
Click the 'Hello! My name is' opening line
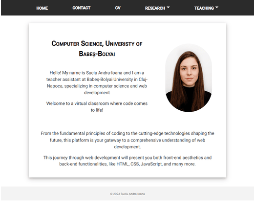click(x=97, y=73)
